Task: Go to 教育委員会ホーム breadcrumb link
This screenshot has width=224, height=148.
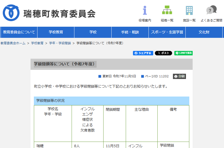Action: tap(13, 43)
